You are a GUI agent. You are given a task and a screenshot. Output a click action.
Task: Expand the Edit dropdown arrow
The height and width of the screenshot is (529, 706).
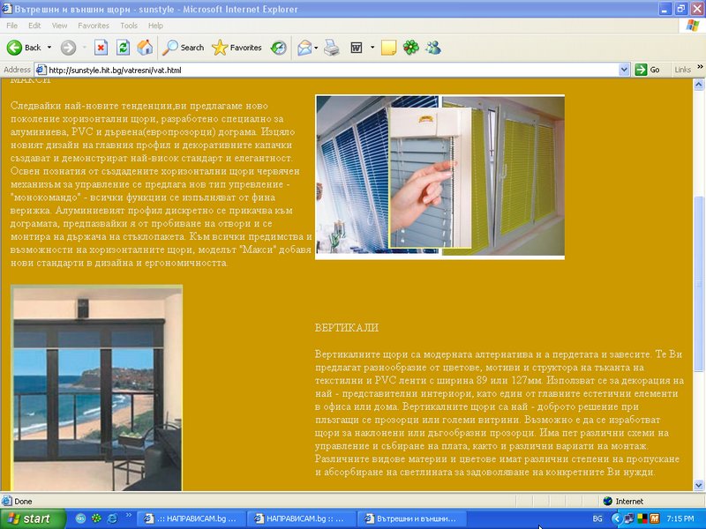tap(372, 48)
